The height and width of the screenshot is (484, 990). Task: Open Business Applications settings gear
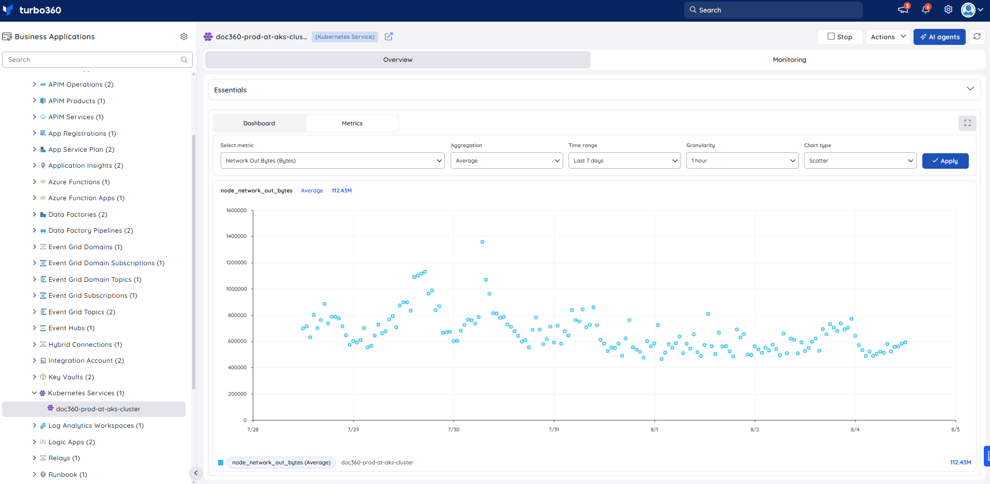(184, 37)
